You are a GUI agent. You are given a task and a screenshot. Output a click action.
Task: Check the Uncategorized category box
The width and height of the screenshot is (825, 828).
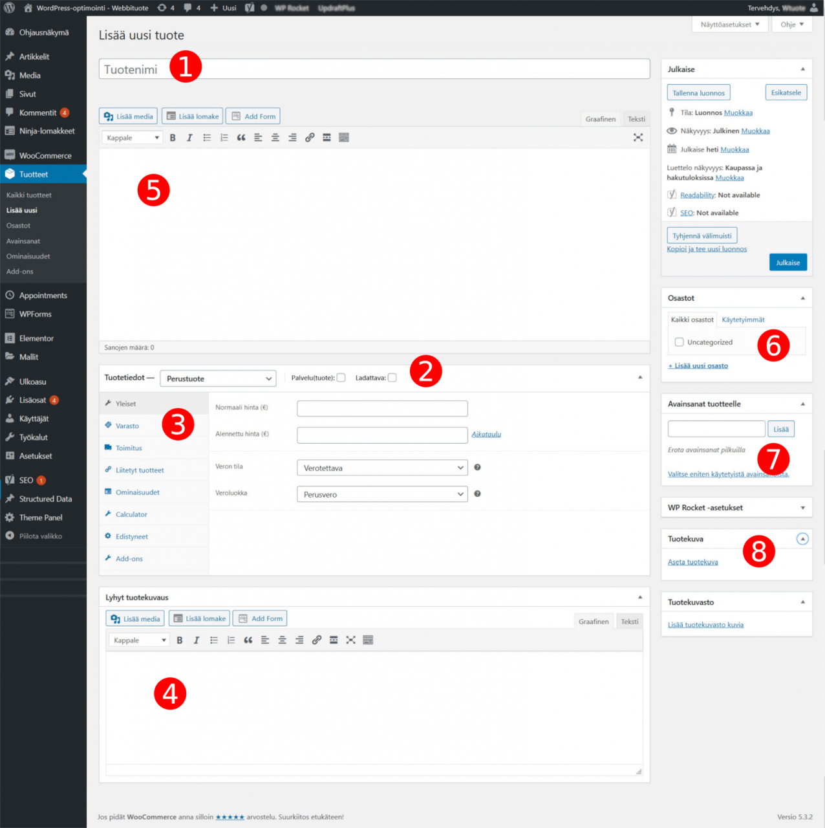679,342
